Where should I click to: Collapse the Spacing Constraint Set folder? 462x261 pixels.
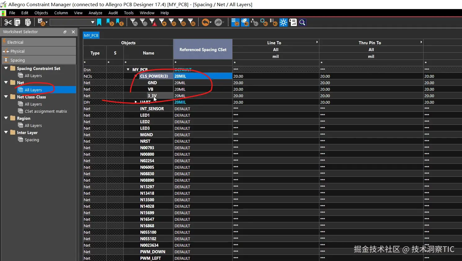click(x=6, y=68)
